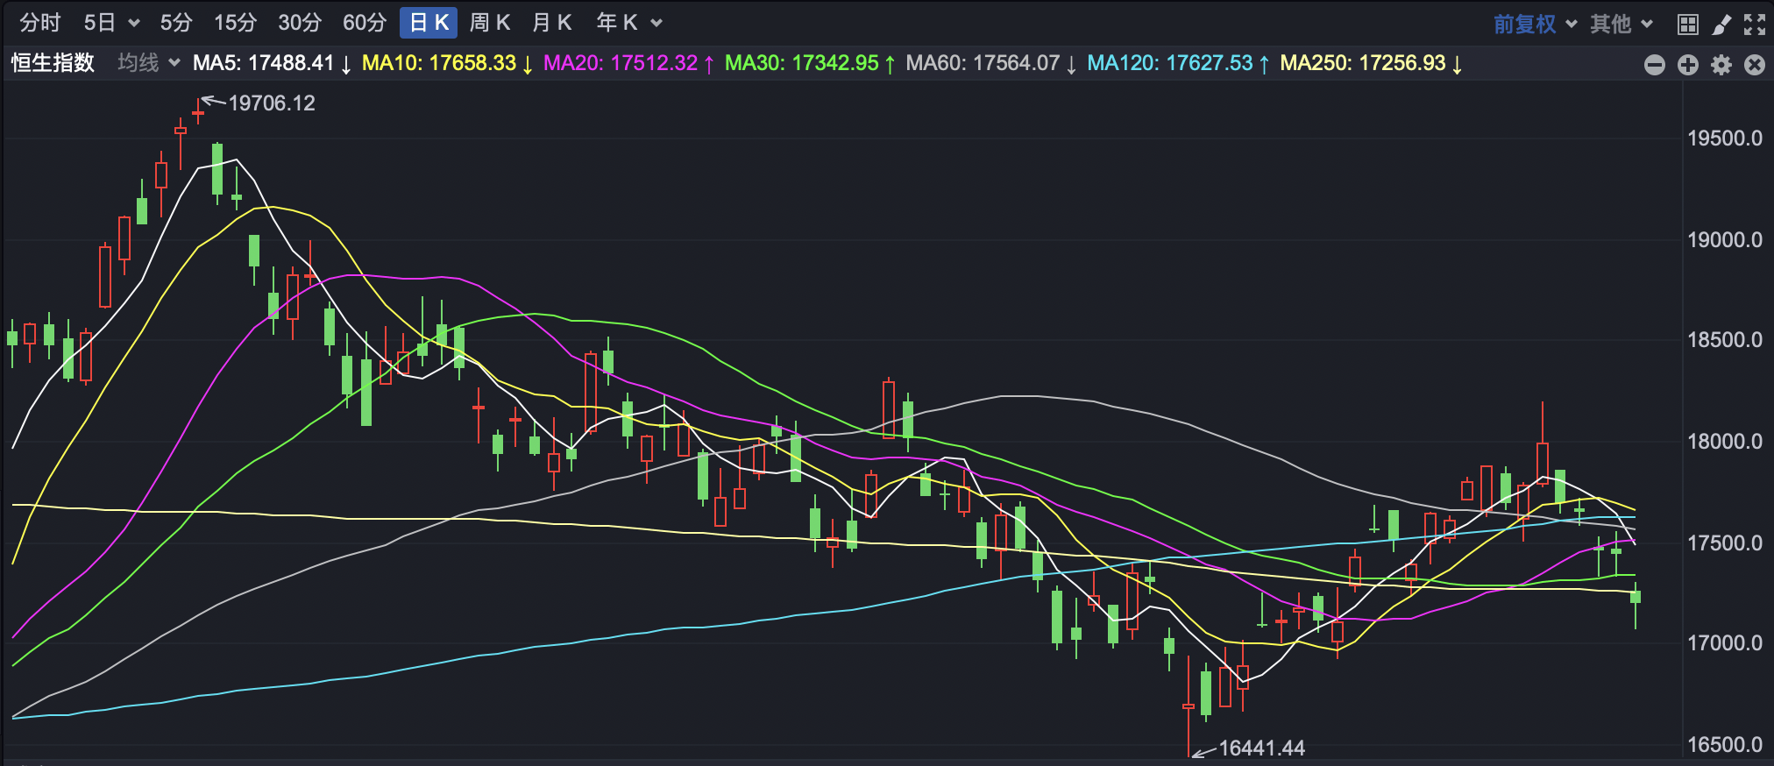The image size is (1774, 766).
Task: Switch to 15分 interval tab
Action: (235, 23)
